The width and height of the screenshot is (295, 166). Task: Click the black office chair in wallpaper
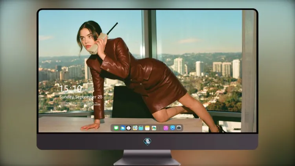coord(130,103)
